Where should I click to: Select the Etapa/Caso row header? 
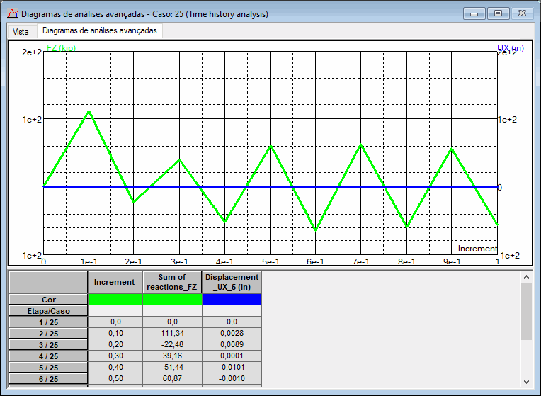tap(48, 311)
